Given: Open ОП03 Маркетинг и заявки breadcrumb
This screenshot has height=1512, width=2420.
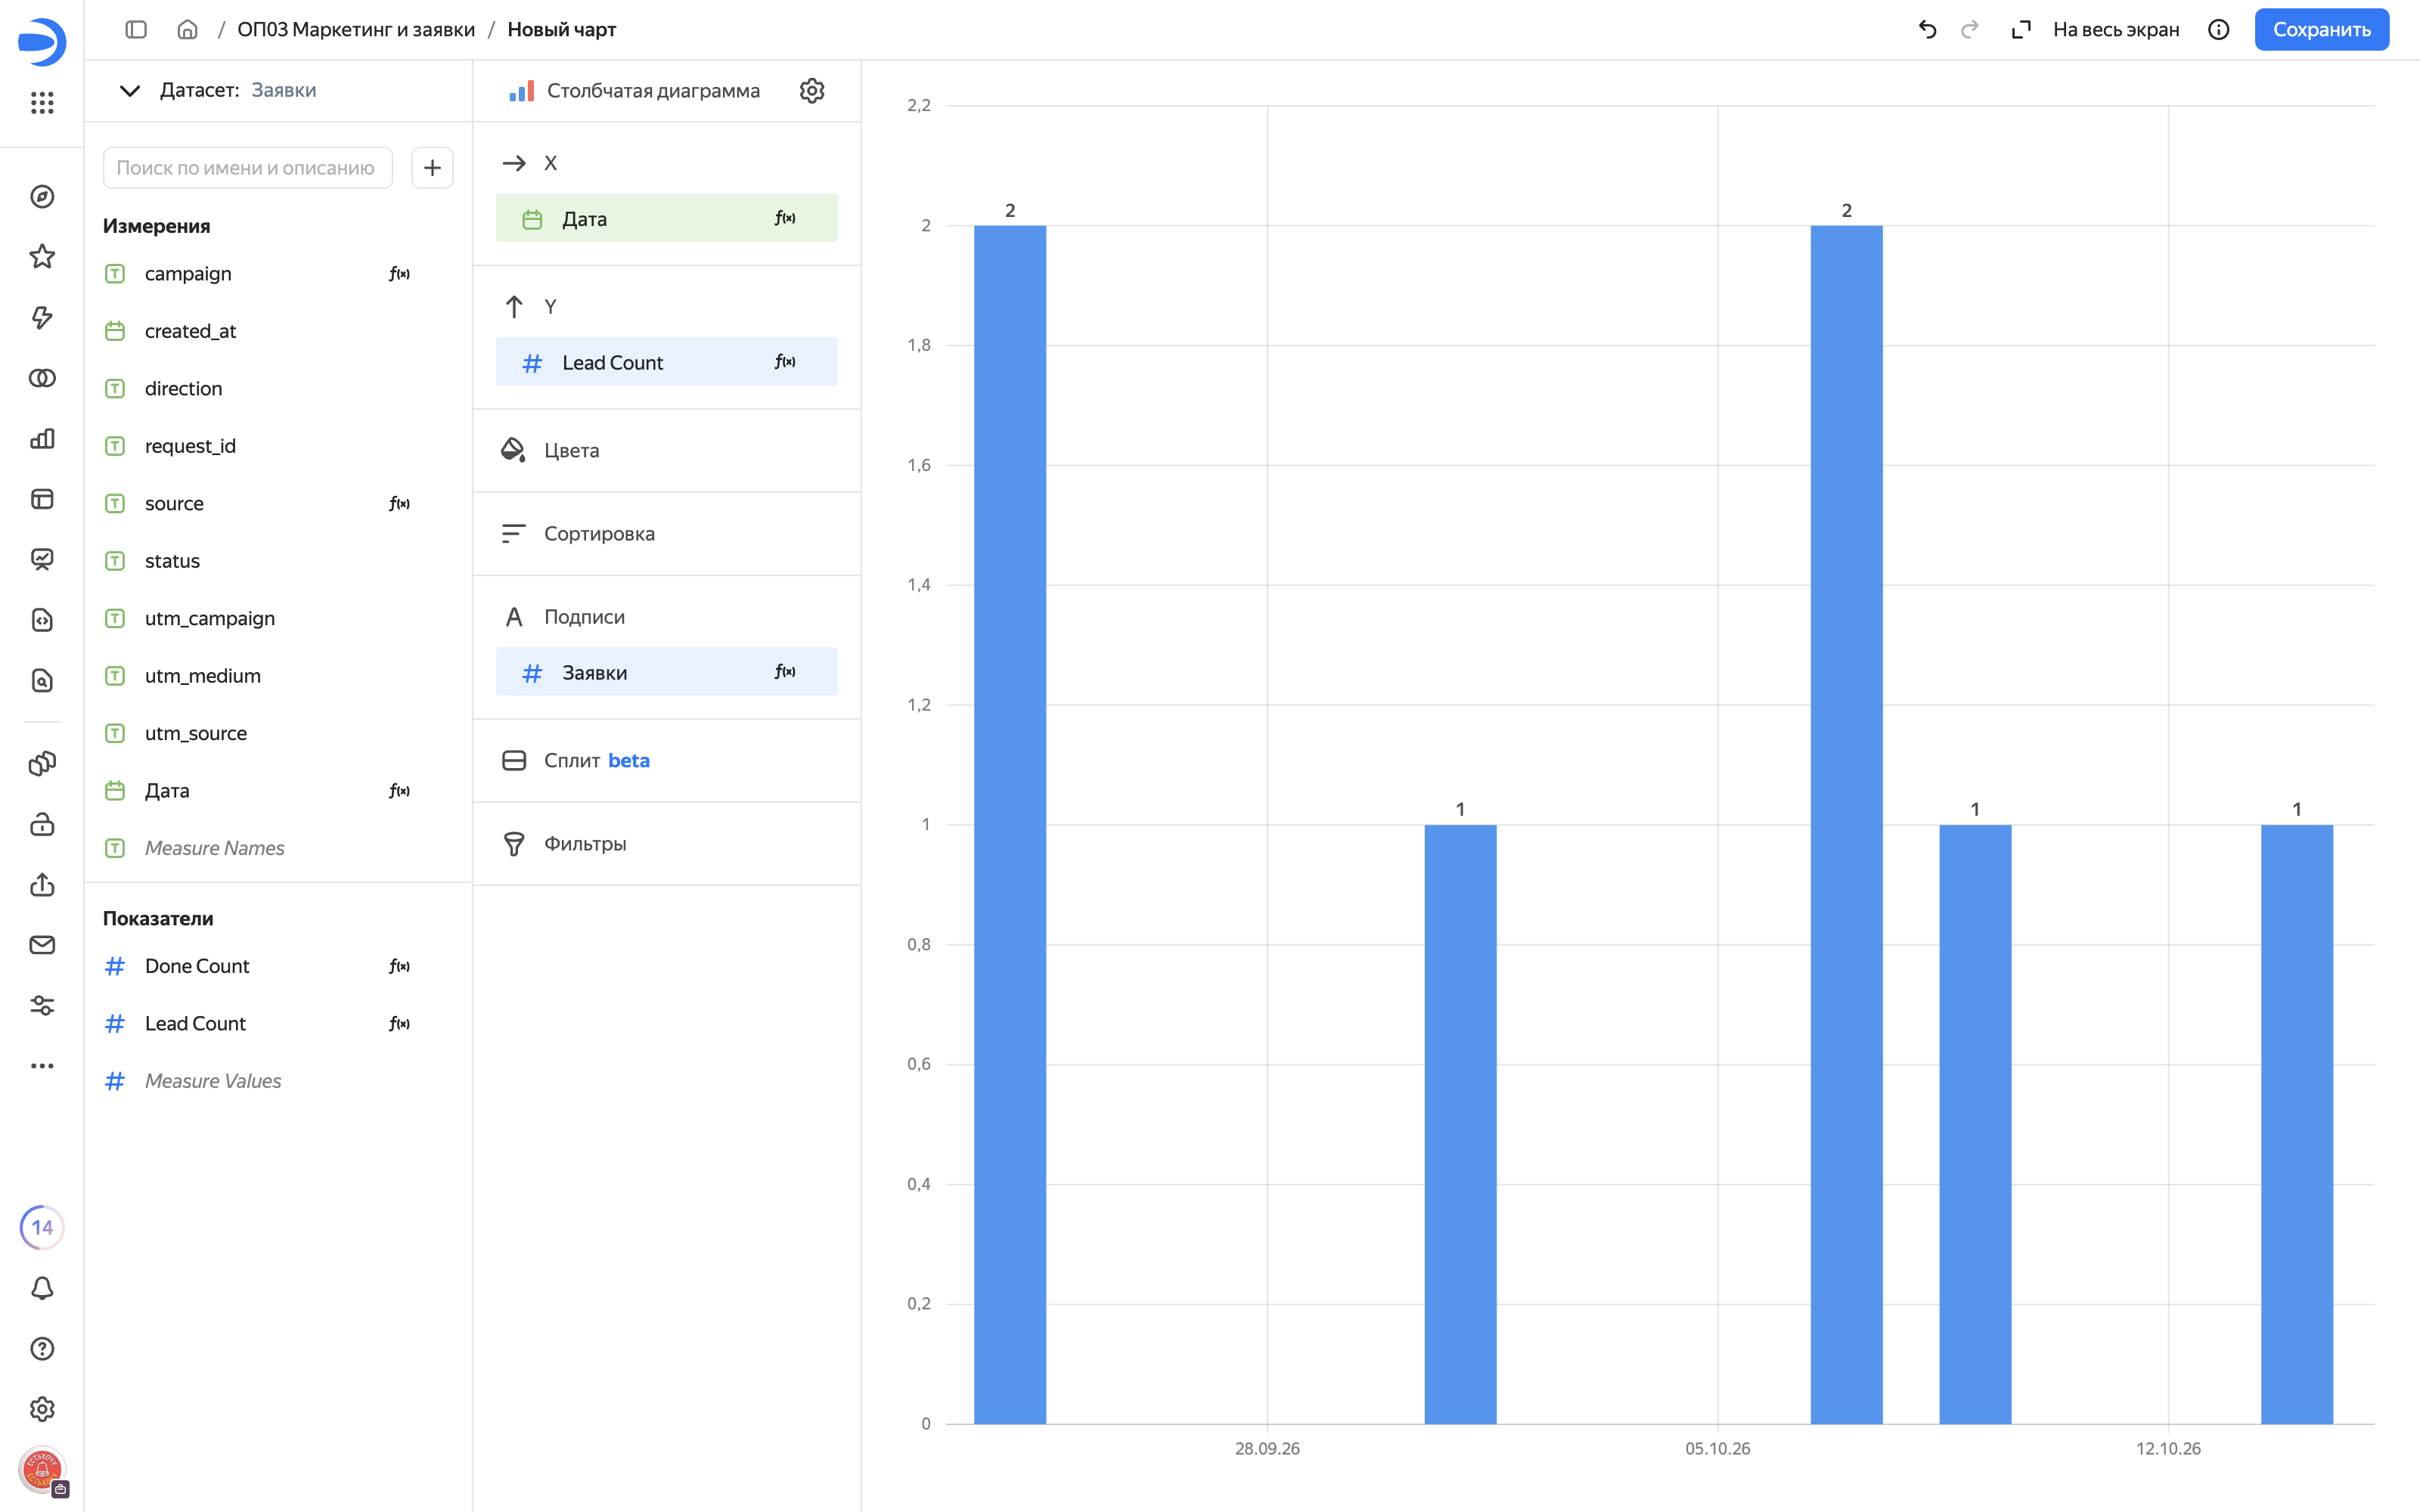Looking at the screenshot, I should 356,30.
